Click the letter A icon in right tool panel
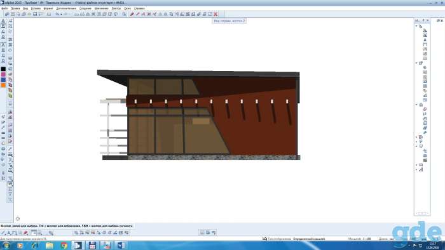 point(425,40)
